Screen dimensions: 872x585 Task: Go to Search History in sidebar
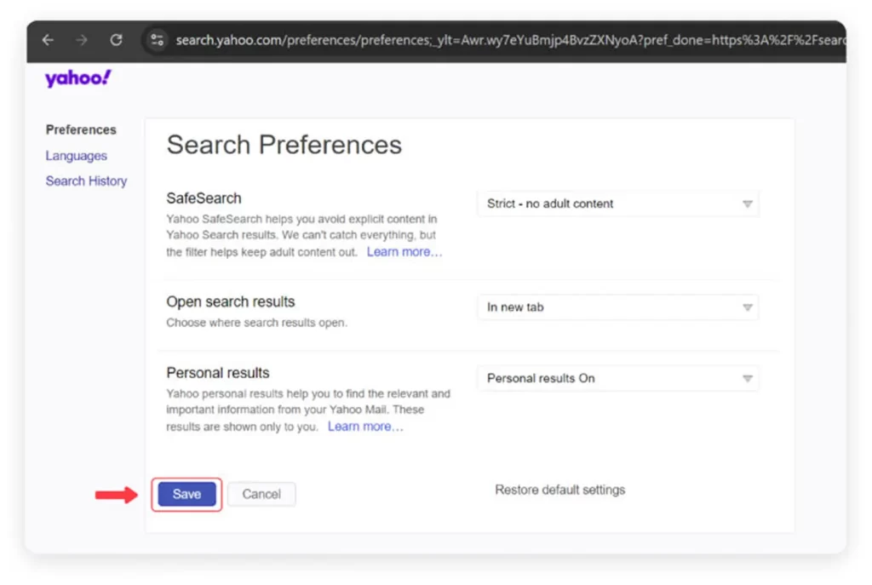point(86,181)
